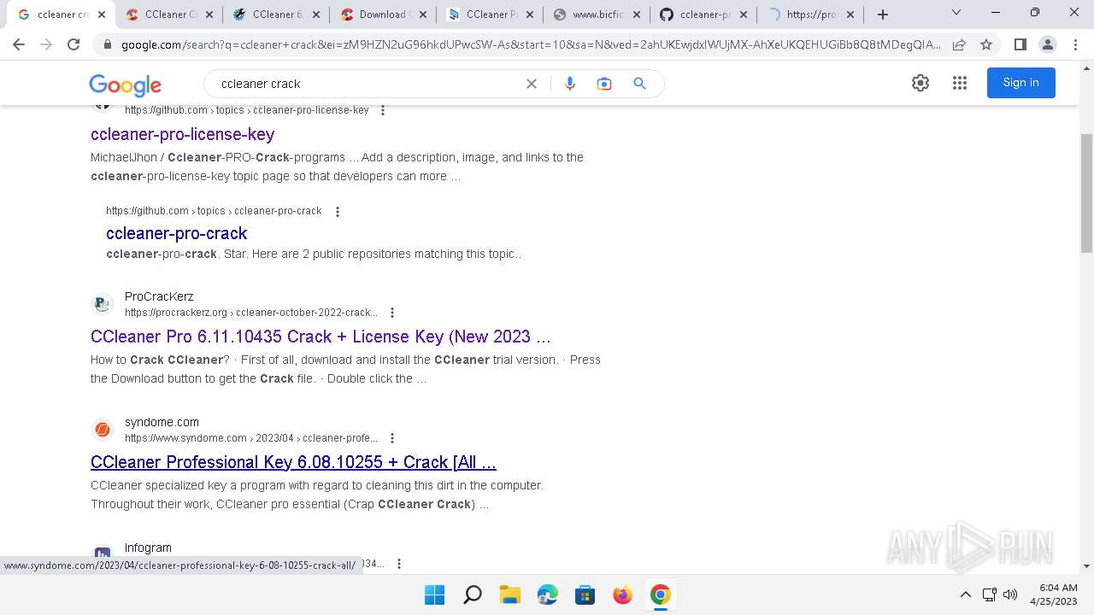Open more options for ccleaner-pro-crack result

tap(338, 212)
